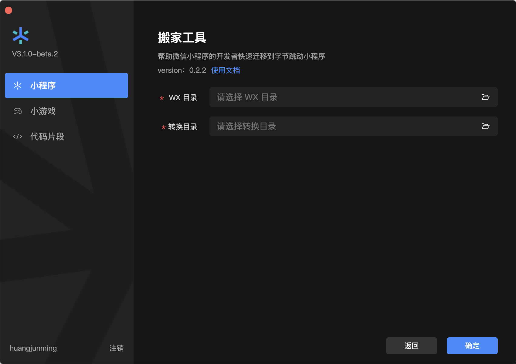Click the 搬家工具 heading
The image size is (516, 364).
point(182,38)
